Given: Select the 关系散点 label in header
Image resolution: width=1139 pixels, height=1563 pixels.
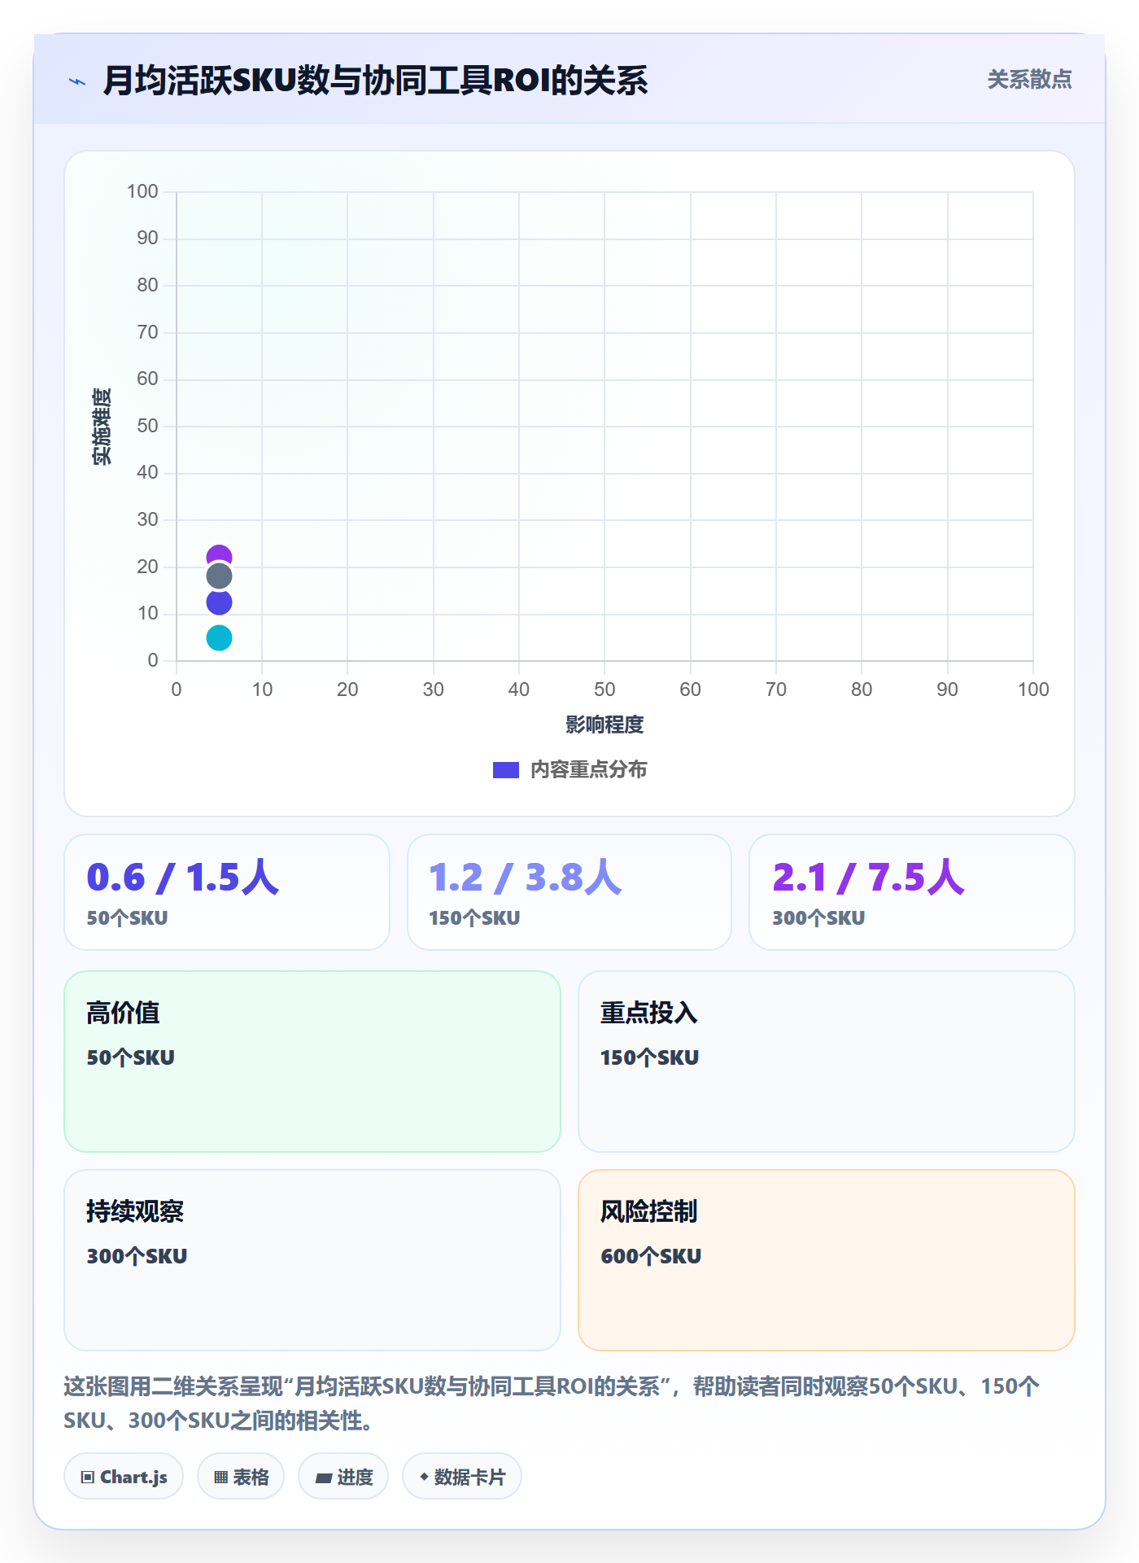Looking at the screenshot, I should [1029, 80].
